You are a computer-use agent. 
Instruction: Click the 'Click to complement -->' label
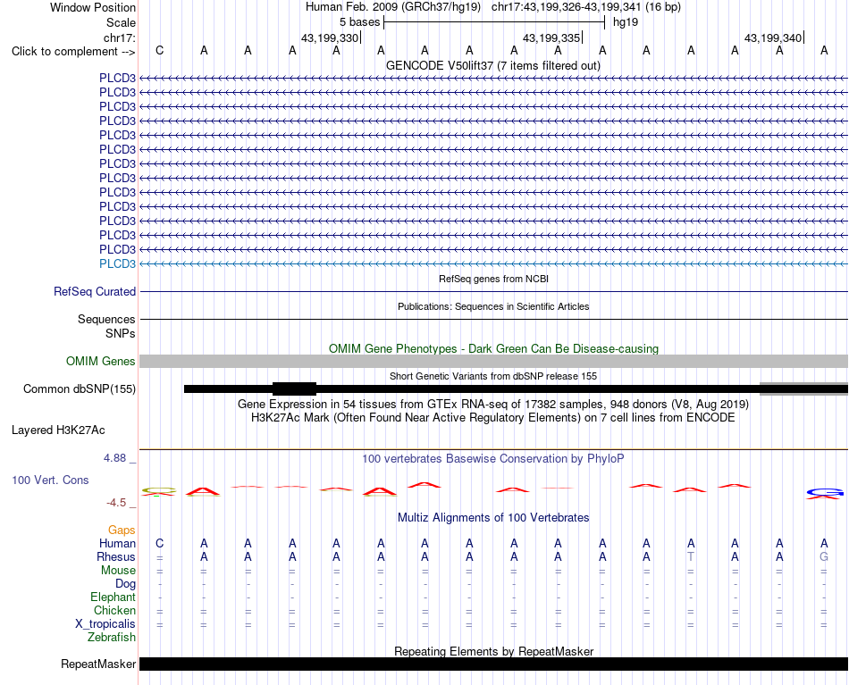click(x=73, y=52)
